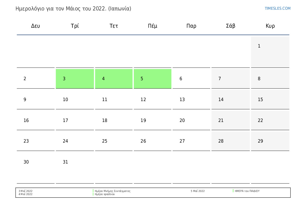Click the TIMESLES.COM link
Viewport: 306px width, 216px height.
(277, 8)
